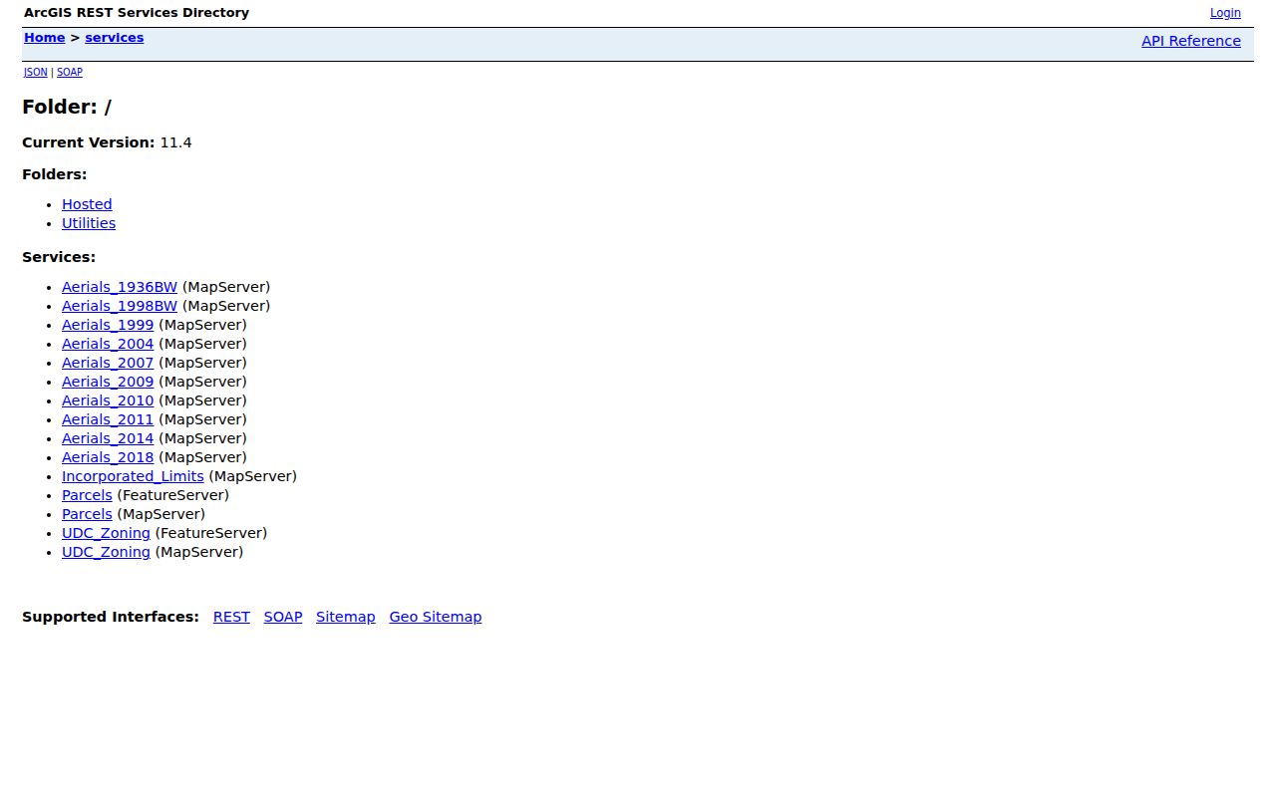Click the 'Folders:' section heading

55,174
